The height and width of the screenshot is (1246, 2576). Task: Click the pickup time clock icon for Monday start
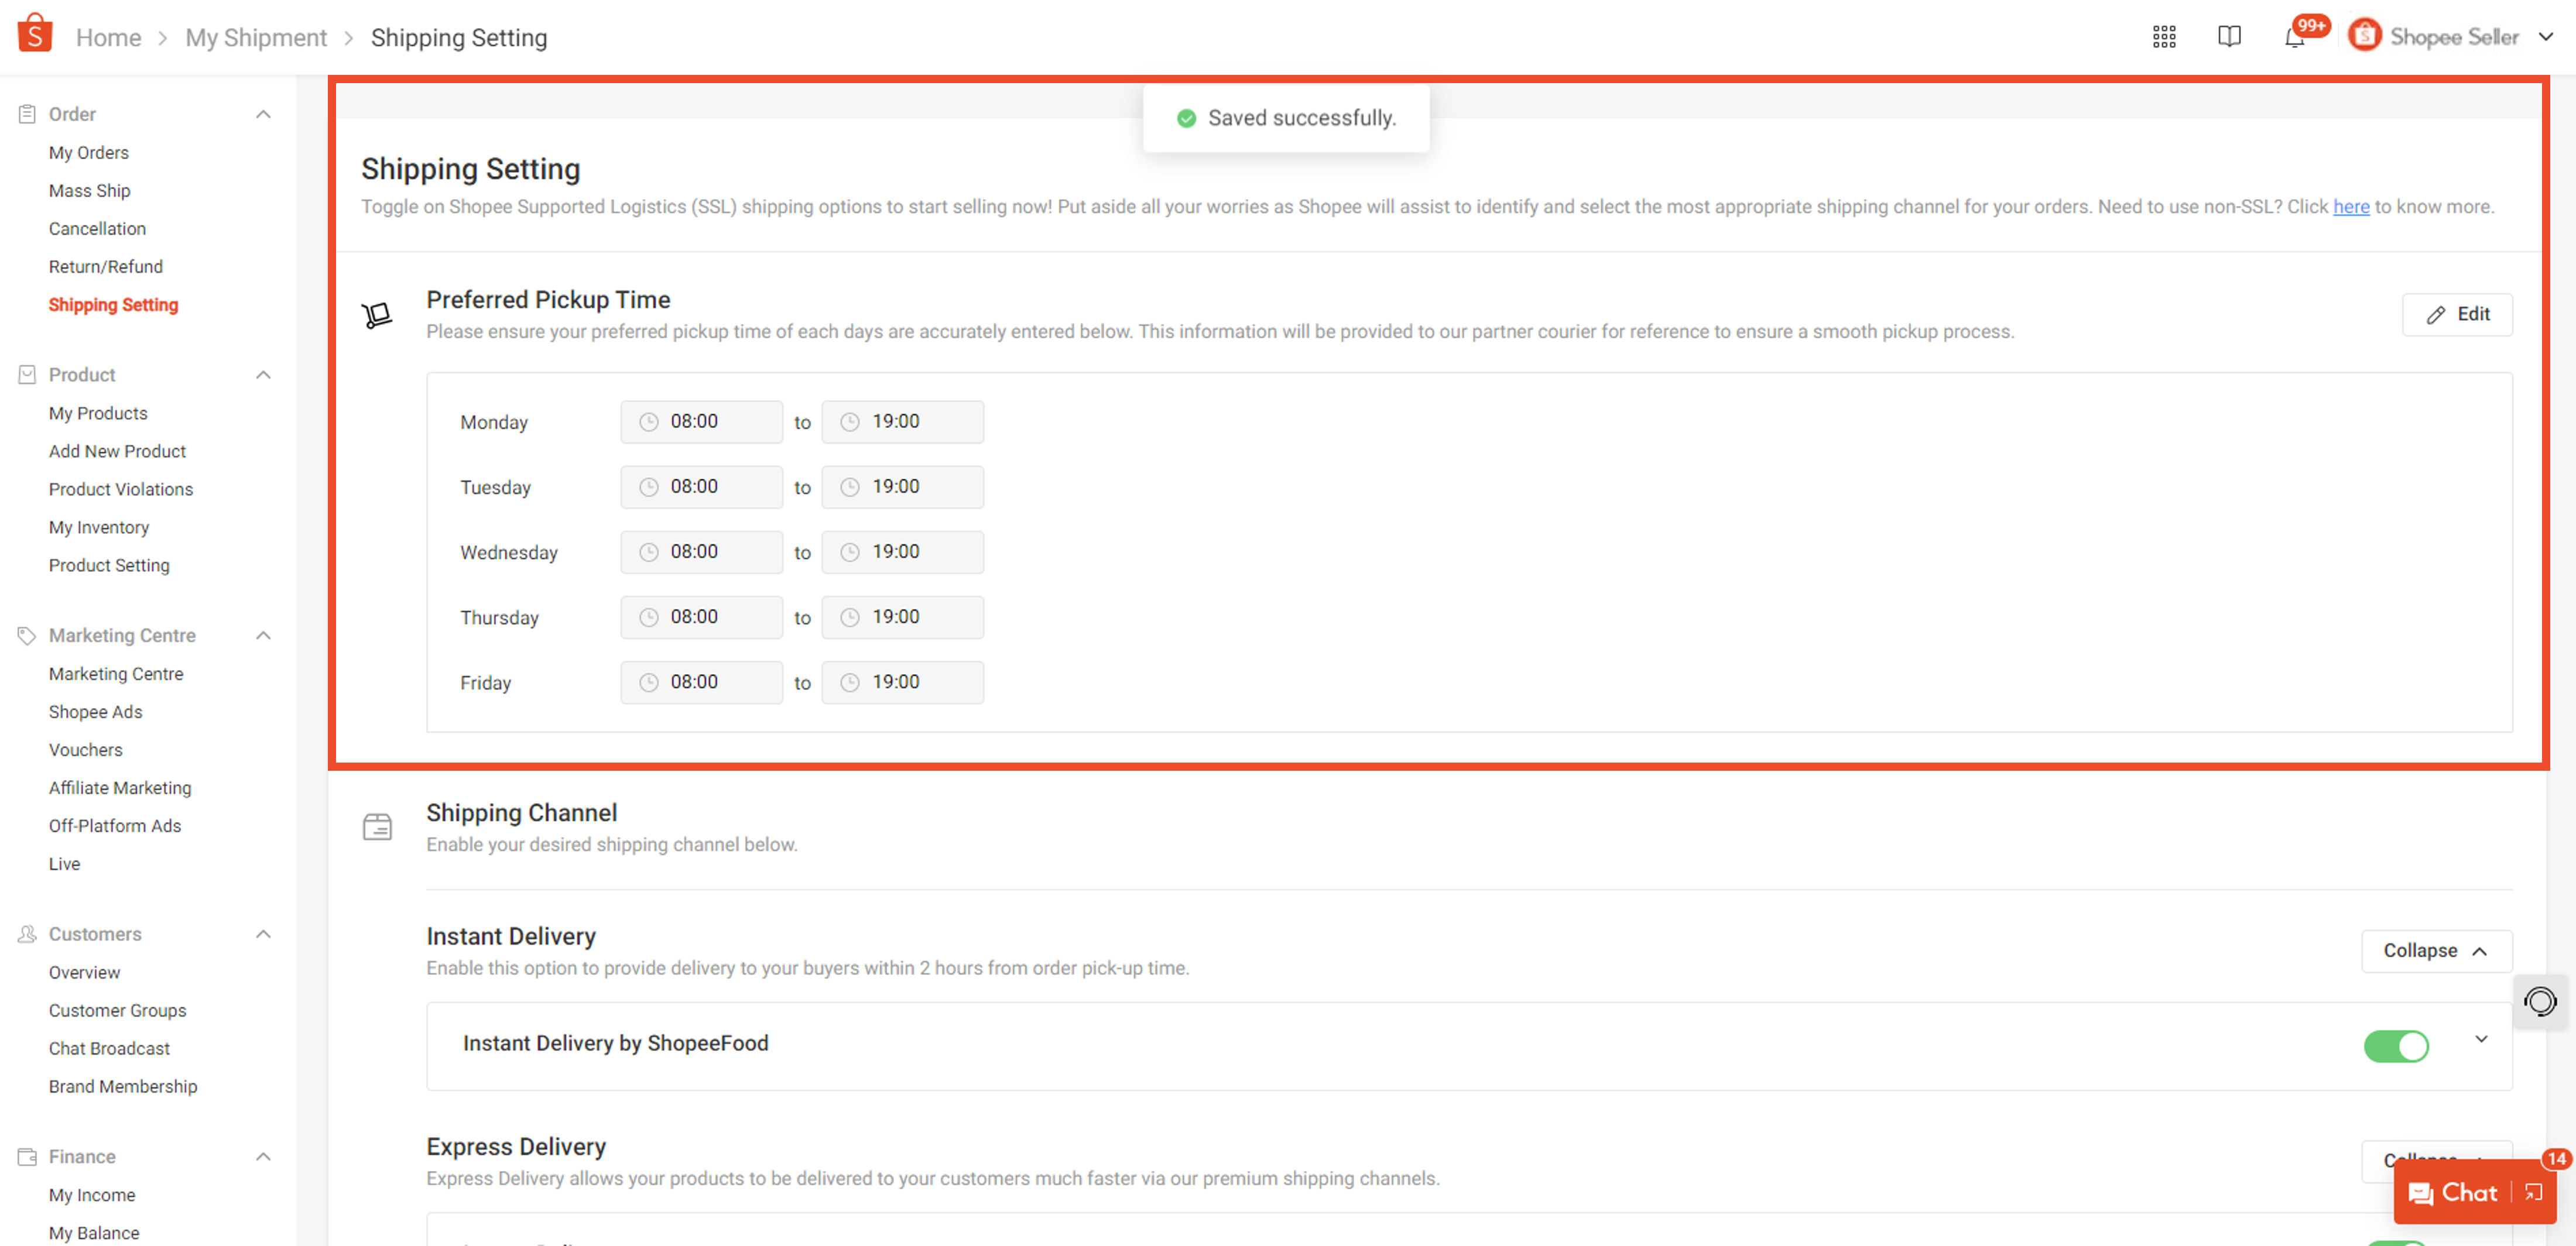651,421
